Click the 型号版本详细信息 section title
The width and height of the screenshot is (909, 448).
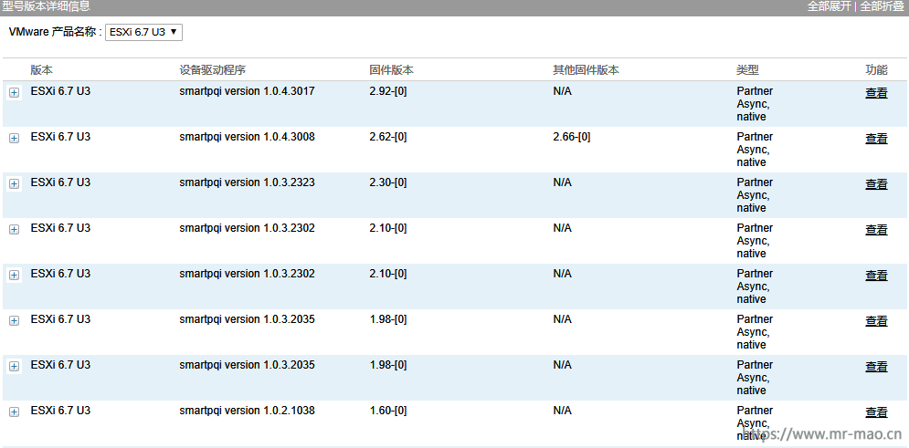tap(47, 6)
